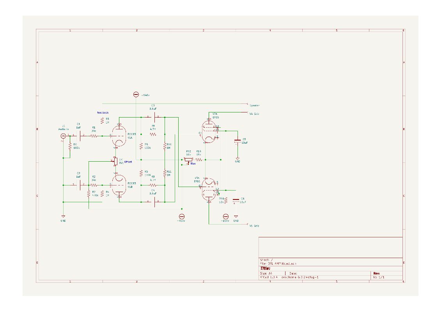Select the V1A triode tube symbol
The image size is (438, 310).
119,136
